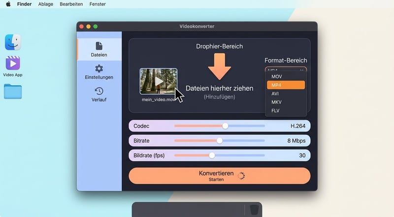The image size is (394, 217).
Task: Choose FLV from the format list
Action: coord(286,111)
